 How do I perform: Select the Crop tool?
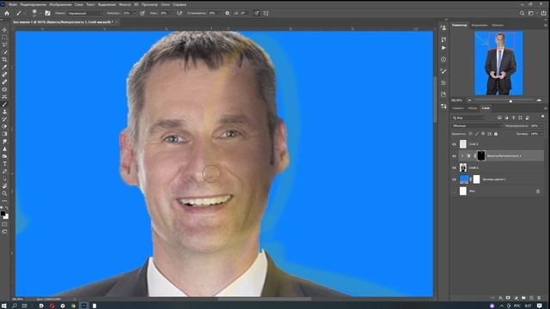pos(4,59)
